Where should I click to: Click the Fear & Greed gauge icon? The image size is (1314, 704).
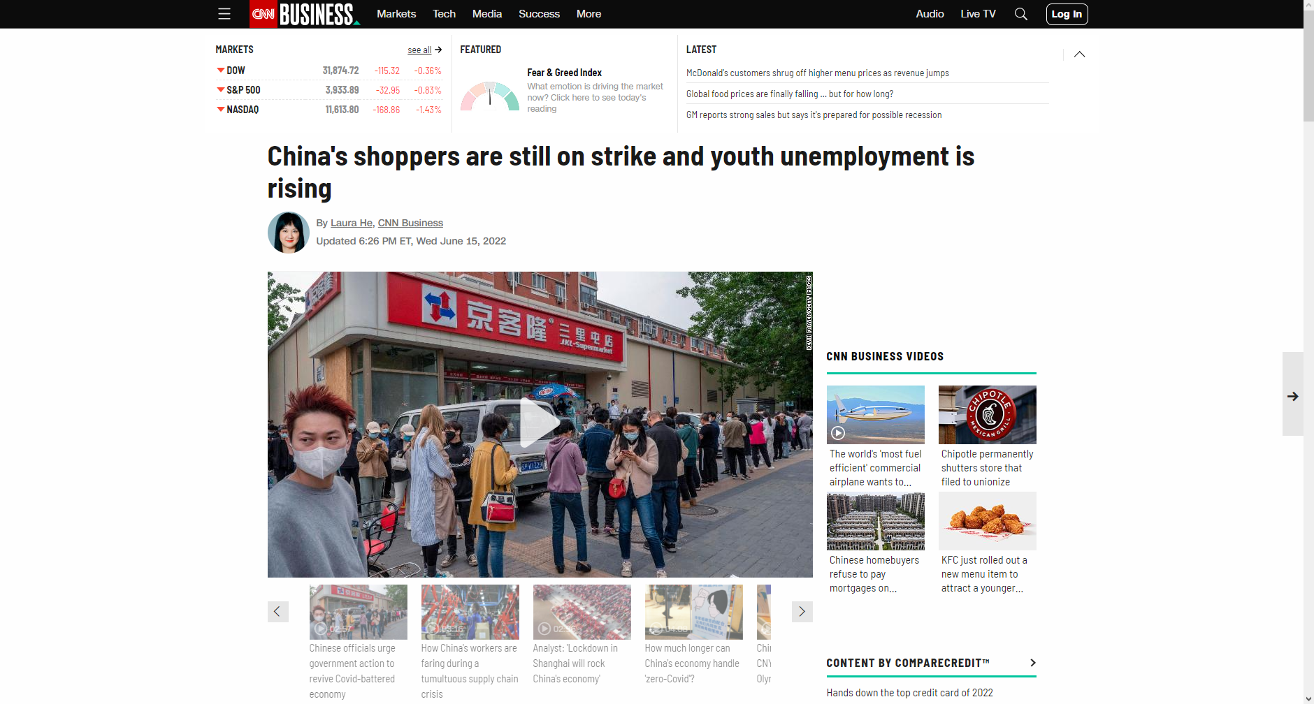click(x=489, y=96)
